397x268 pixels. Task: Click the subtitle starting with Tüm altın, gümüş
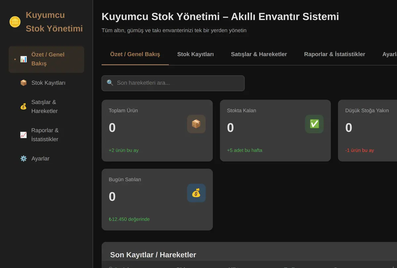click(x=174, y=30)
